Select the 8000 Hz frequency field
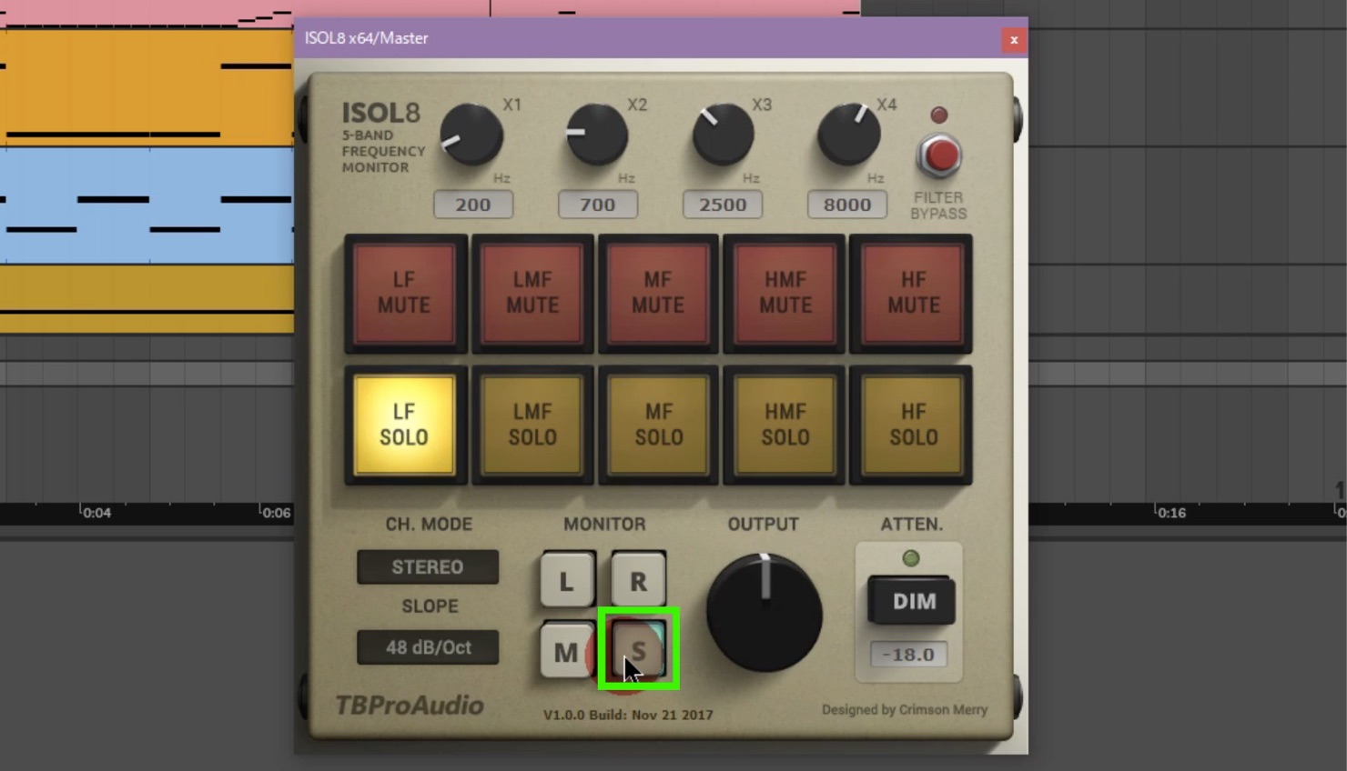 coord(847,205)
